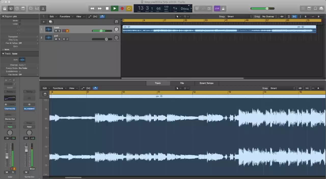The width and height of the screenshot is (326, 179).
Task: Open Freeze Mode Pre Fader dropdown
Action: click(28, 68)
